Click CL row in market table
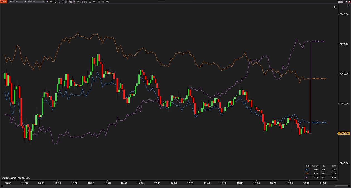This screenshot has width=351, height=188. click(x=320, y=177)
